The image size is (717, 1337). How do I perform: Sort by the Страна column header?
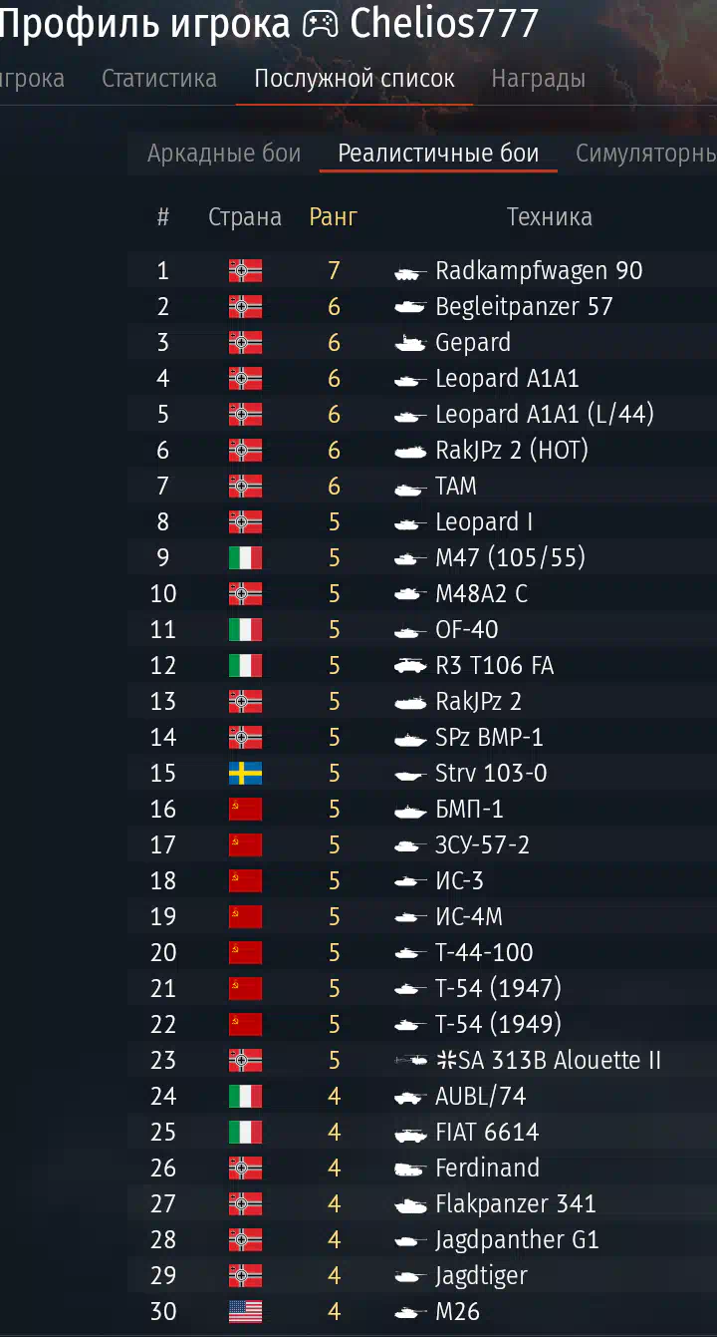click(245, 217)
